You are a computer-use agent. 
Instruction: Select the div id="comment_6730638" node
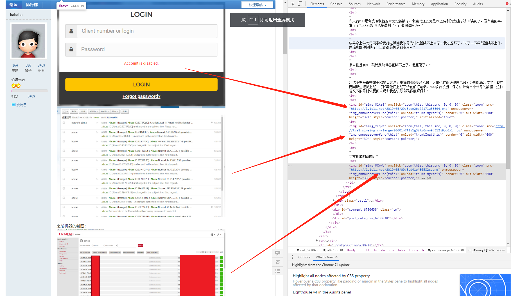coord(367,210)
